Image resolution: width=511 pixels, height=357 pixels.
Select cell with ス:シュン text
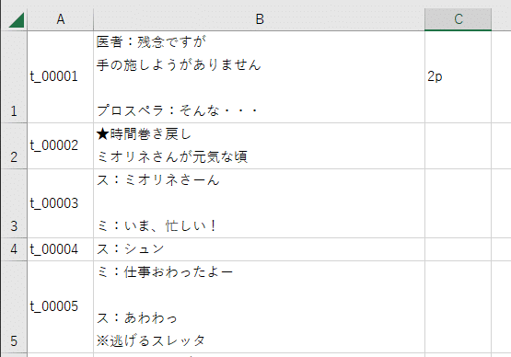pos(259,249)
